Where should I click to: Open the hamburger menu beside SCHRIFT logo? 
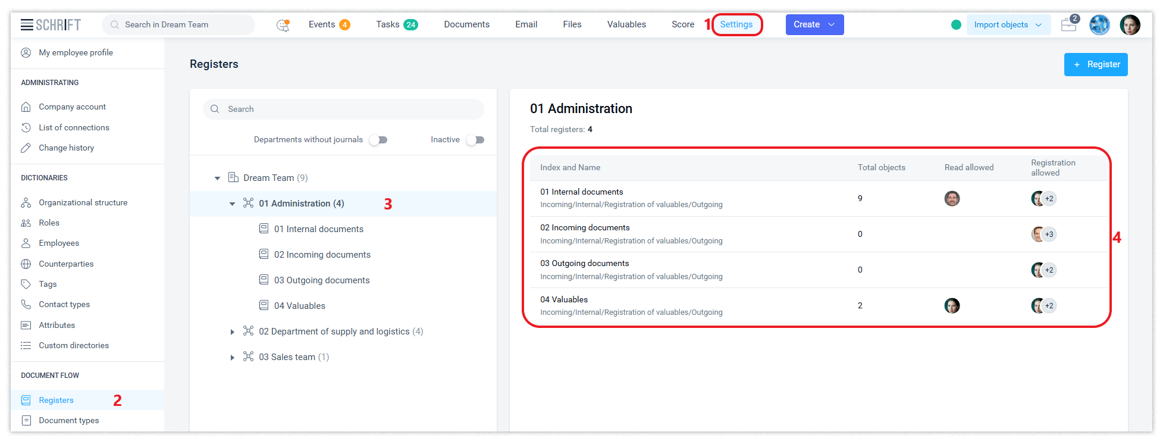27,25
